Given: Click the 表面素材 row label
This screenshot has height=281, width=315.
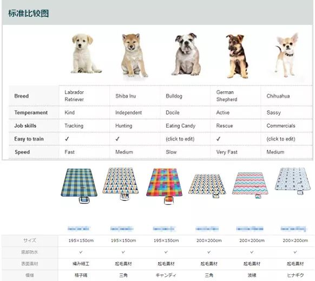Looking at the screenshot, I should click(30, 264).
